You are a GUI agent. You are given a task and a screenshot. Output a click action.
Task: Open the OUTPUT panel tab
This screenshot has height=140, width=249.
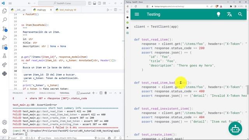pyautogui.click(x=31, y=93)
